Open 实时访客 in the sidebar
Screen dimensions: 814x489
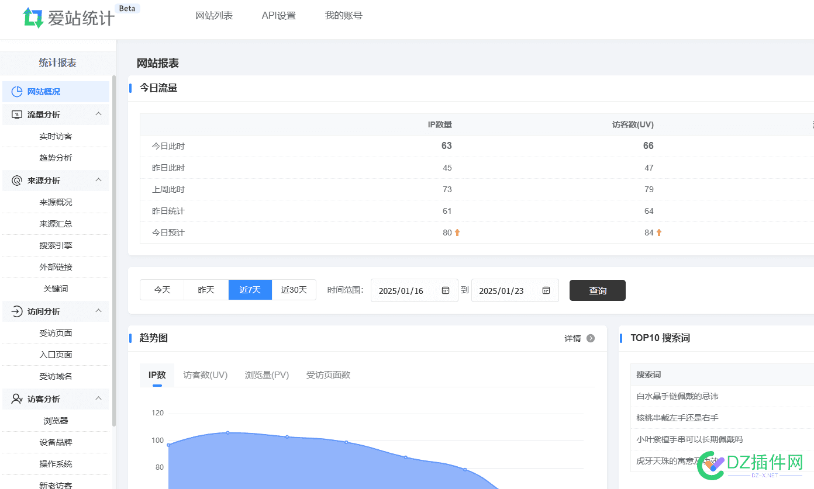(x=56, y=136)
